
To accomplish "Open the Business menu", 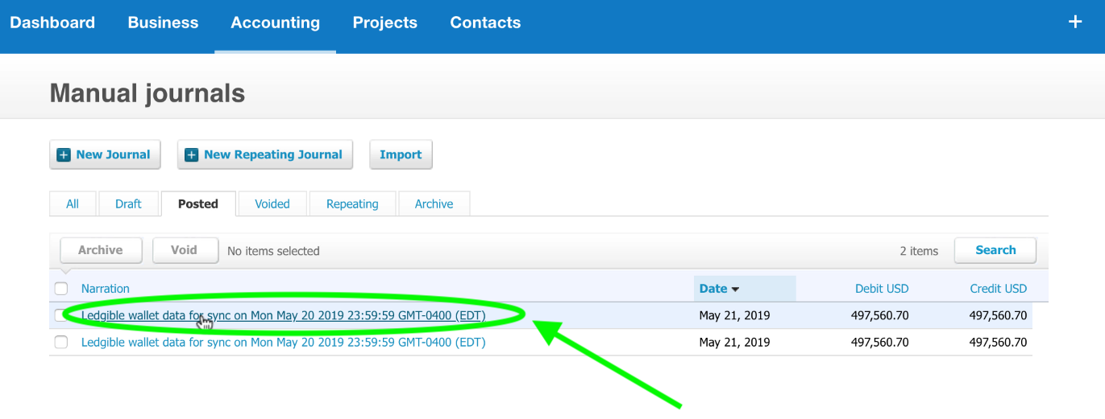I will [x=163, y=23].
